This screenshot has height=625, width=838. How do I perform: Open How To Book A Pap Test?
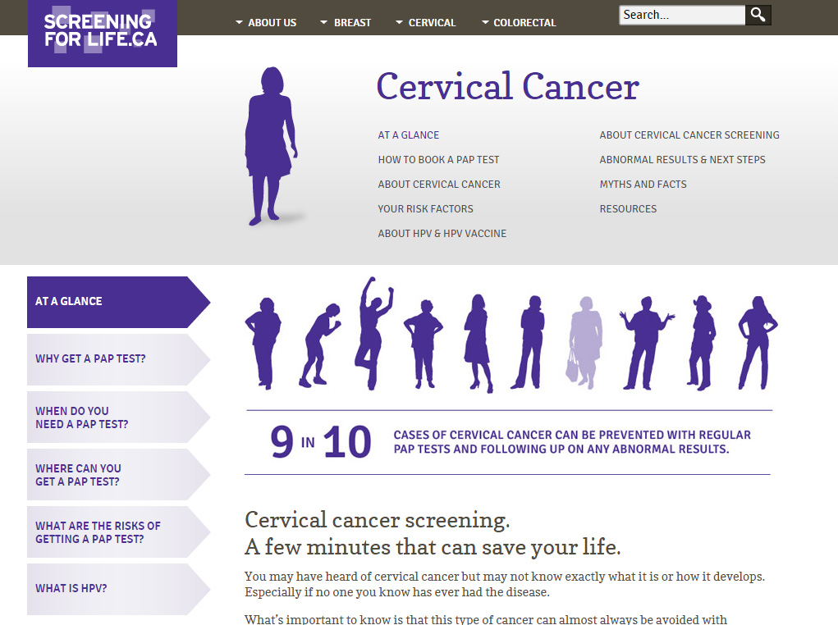438,160
